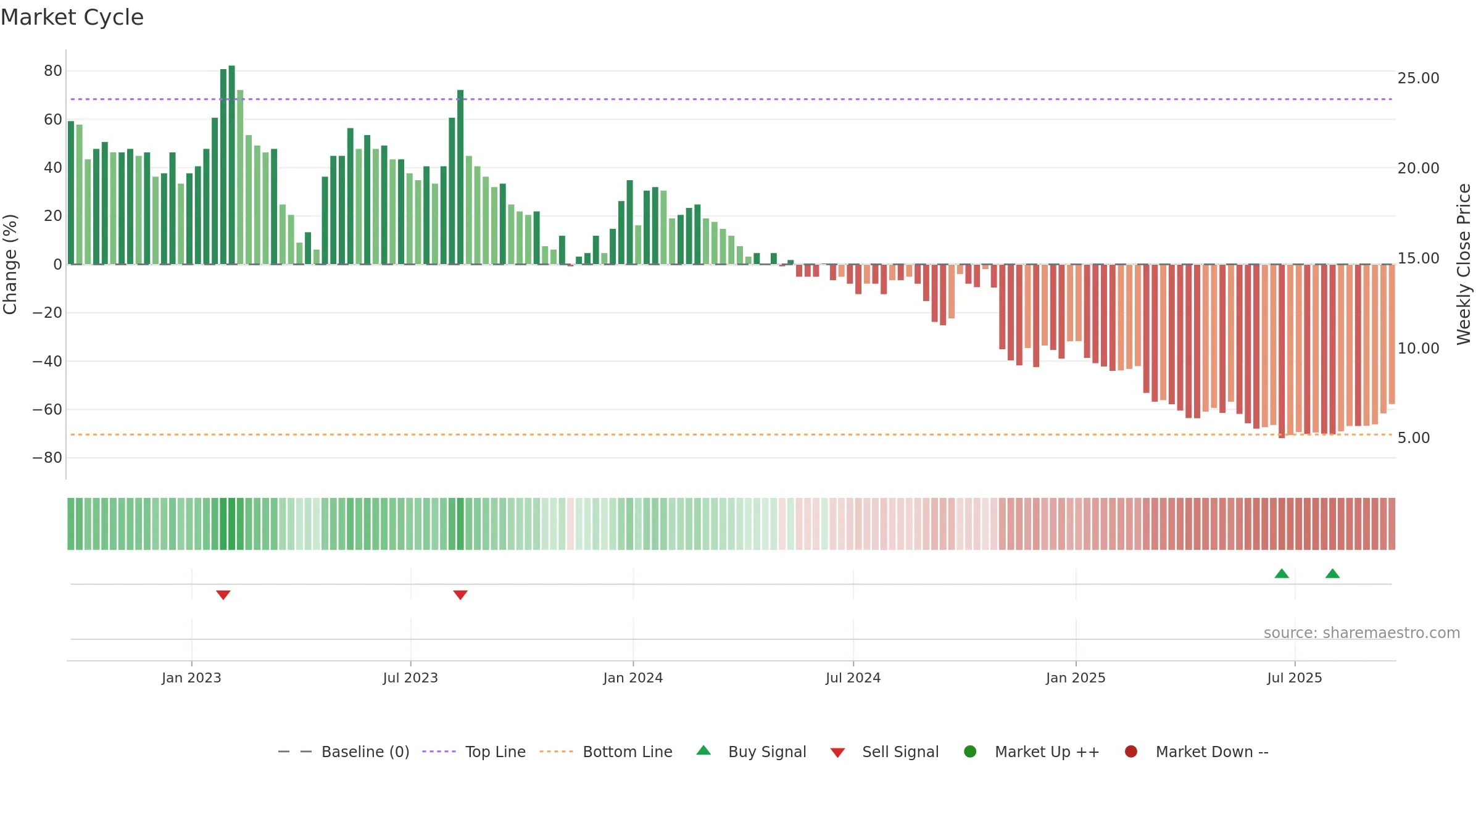Toggle the Buy Signal legend entry
Image resolution: width=1481 pixels, height=833 pixels.
[x=751, y=752]
